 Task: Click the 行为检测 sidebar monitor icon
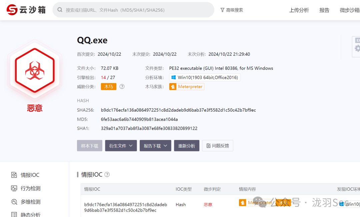14,189
